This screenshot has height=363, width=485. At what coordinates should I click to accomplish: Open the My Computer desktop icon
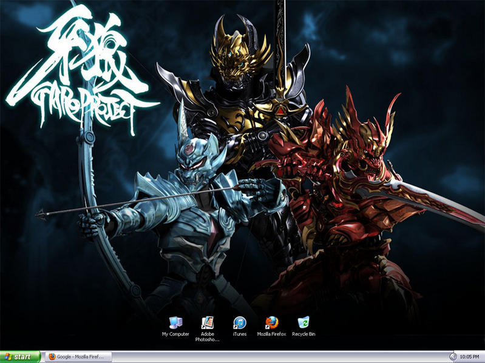pos(175,322)
